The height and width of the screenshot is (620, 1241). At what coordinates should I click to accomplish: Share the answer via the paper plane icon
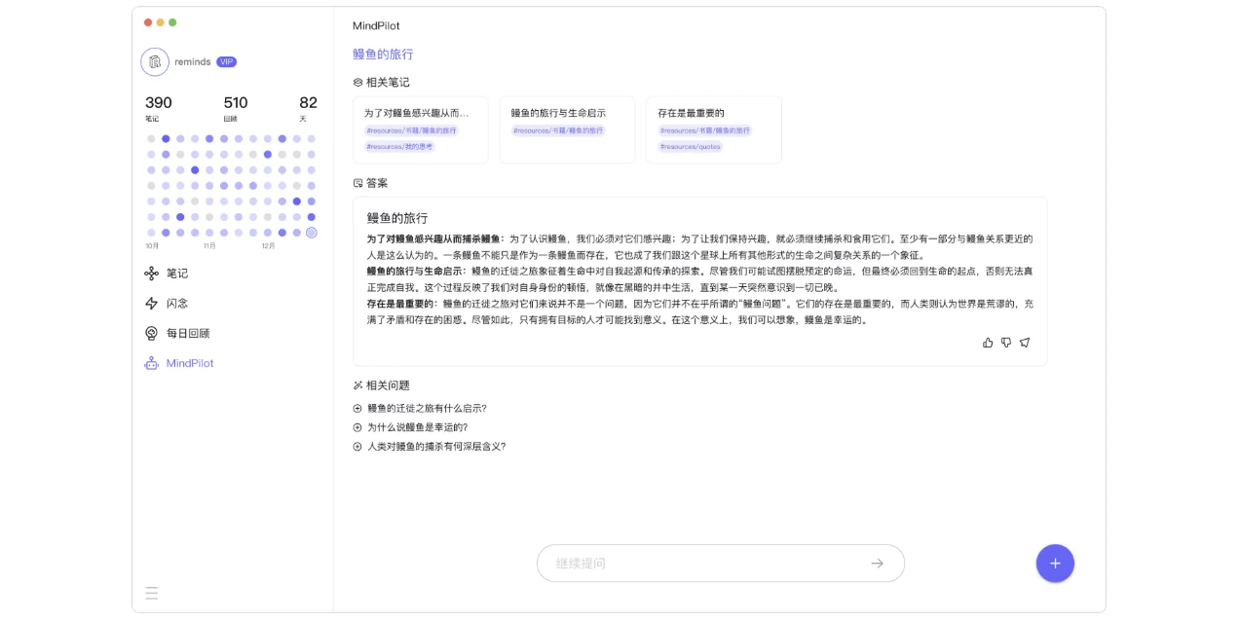pyautogui.click(x=1025, y=343)
